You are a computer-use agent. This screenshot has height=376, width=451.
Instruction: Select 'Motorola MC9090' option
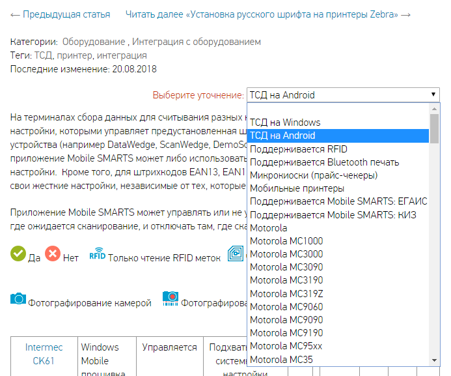(x=338, y=320)
